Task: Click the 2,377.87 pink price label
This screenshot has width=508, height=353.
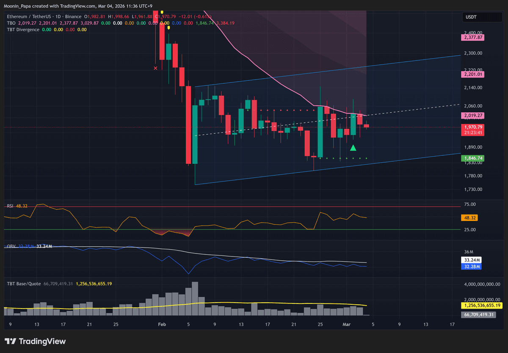Action: click(x=472, y=37)
